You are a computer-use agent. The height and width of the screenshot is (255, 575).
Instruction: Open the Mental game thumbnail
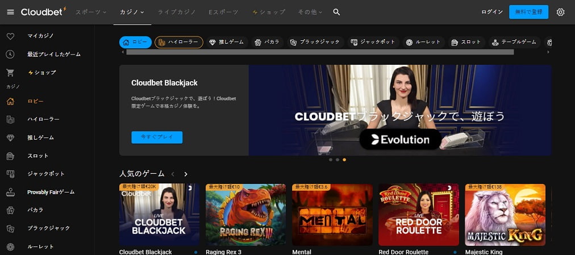(x=332, y=215)
